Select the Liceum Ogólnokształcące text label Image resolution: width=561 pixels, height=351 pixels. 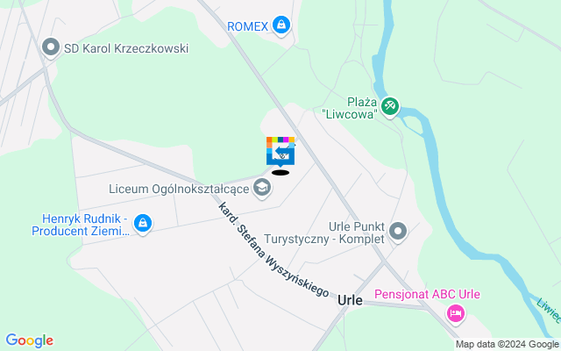(179, 190)
